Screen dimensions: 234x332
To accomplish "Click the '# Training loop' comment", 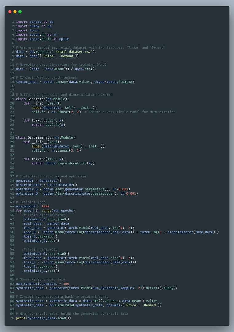I will (x=31, y=202).
